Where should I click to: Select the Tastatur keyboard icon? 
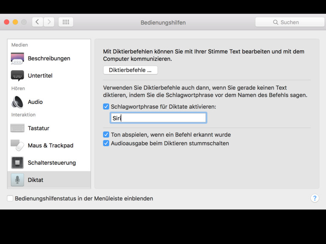click(17, 128)
